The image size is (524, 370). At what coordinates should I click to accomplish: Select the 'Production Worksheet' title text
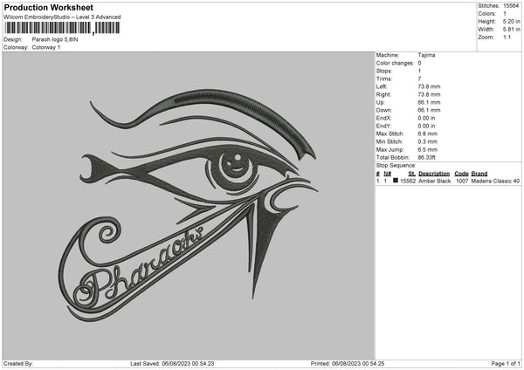(49, 7)
